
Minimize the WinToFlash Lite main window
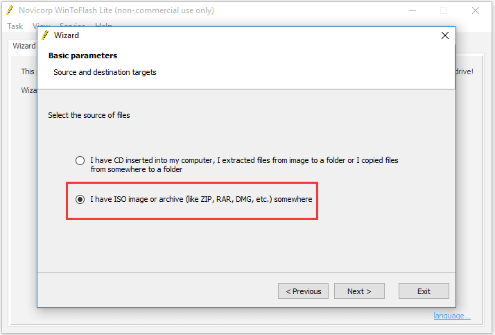click(412, 10)
